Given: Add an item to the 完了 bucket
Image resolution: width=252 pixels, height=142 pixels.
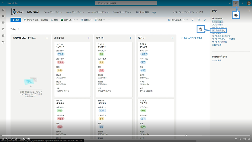Looking at the screenshot, I should tap(172, 38).
